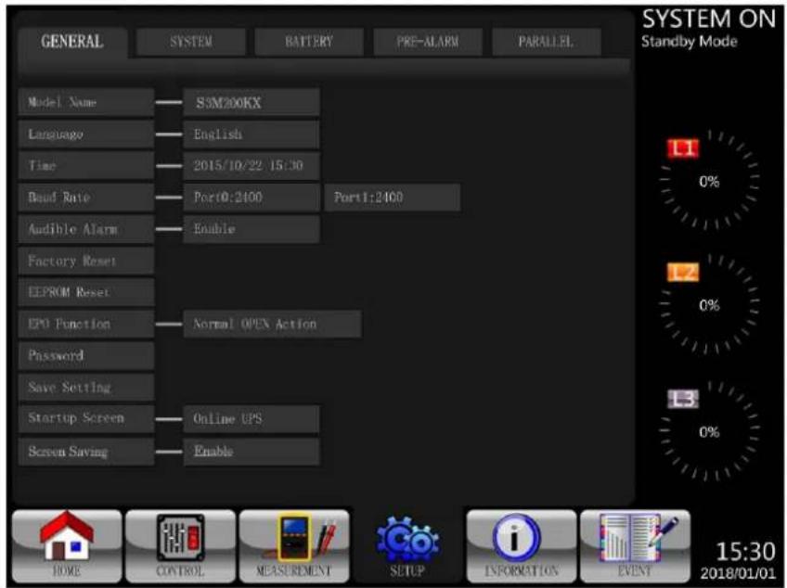Screen dimensions: 787x588
Task: Toggle the Screen Saving Enable value
Action: 252,452
